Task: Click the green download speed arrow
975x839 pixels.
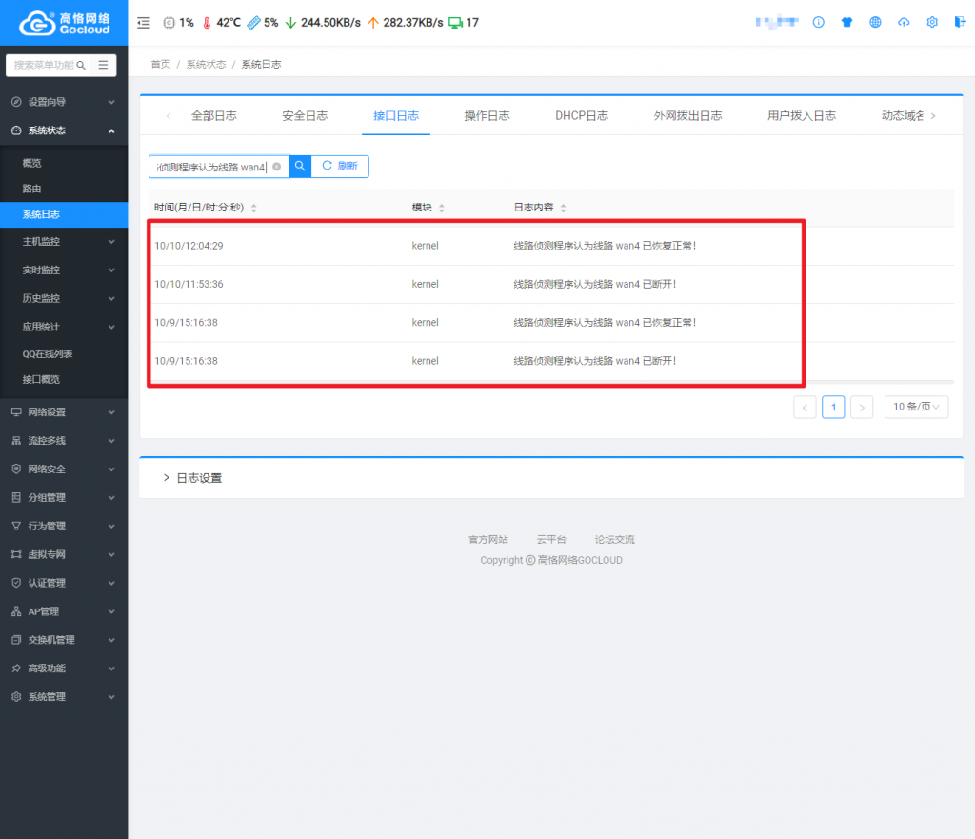Action: pyautogui.click(x=290, y=23)
